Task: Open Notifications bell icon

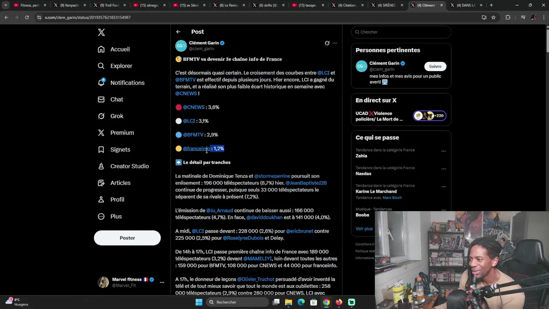Action: pos(101,82)
